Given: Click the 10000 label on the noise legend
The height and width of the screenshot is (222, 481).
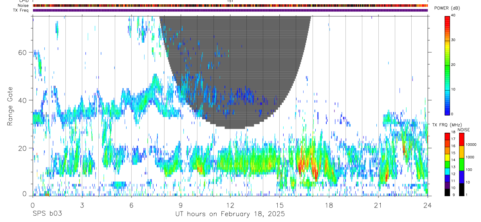Looking at the screenshot, I should (x=471, y=144).
